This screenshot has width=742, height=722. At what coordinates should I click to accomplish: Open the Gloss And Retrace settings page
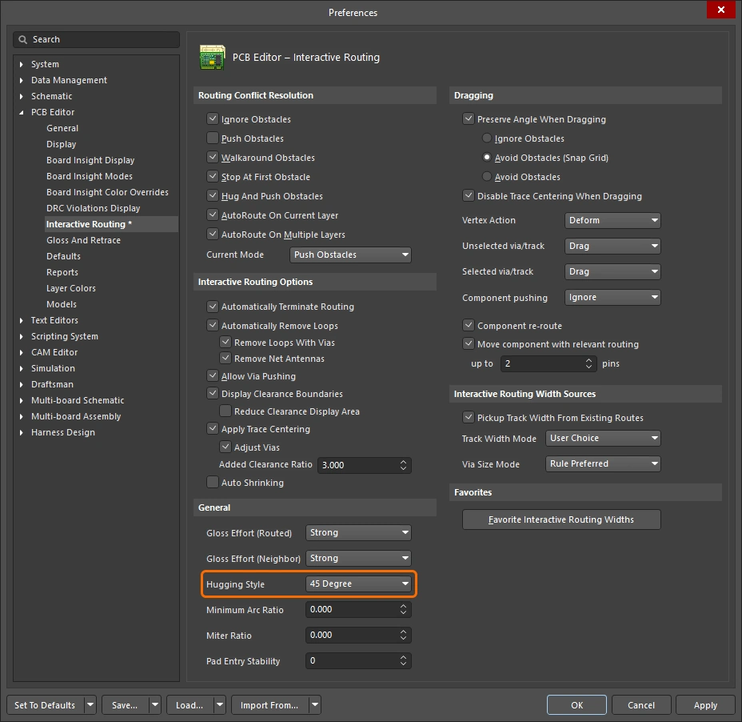coord(83,240)
